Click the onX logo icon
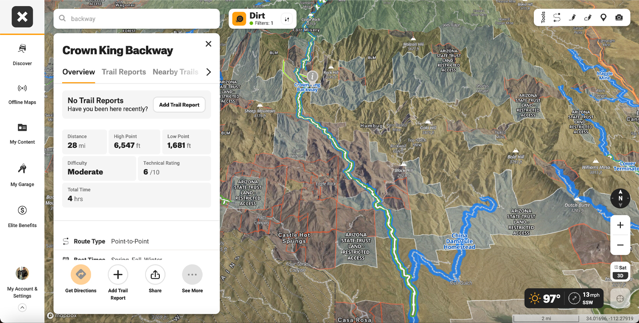639x323 pixels. [x=22, y=17]
